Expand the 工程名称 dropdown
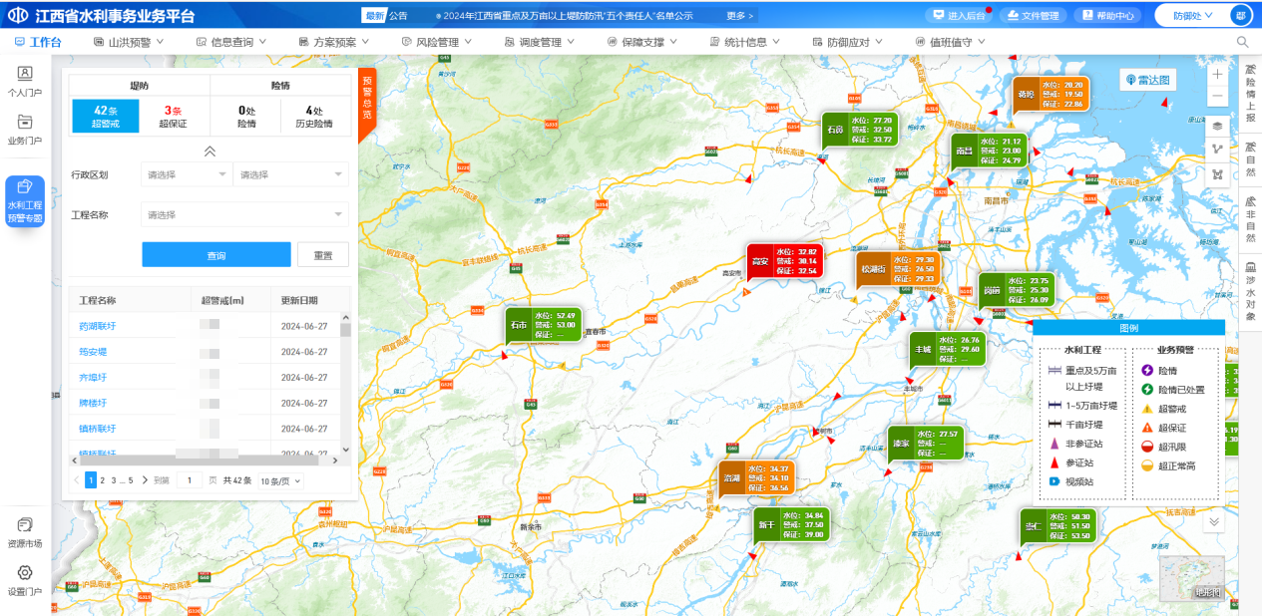Screen dimensions: 1262x616 (x=244, y=214)
